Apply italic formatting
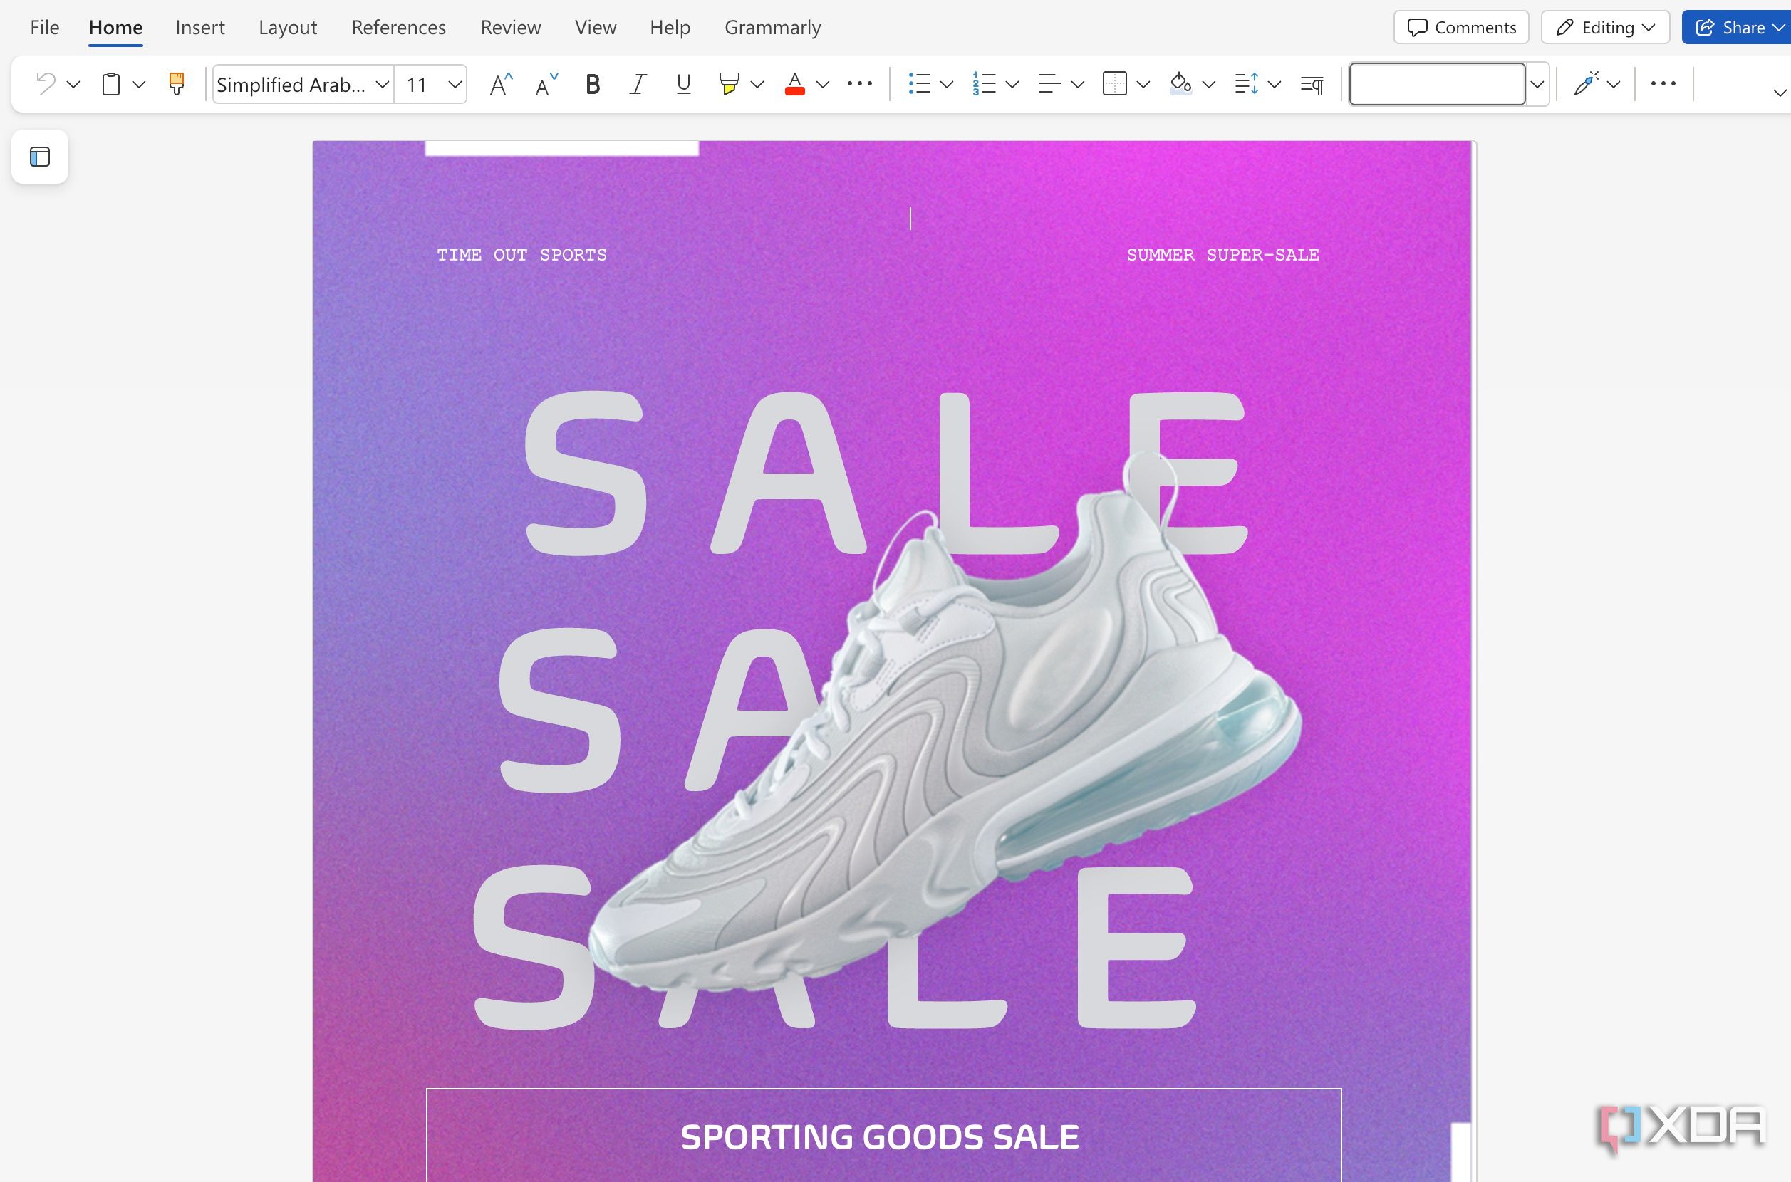 637,84
